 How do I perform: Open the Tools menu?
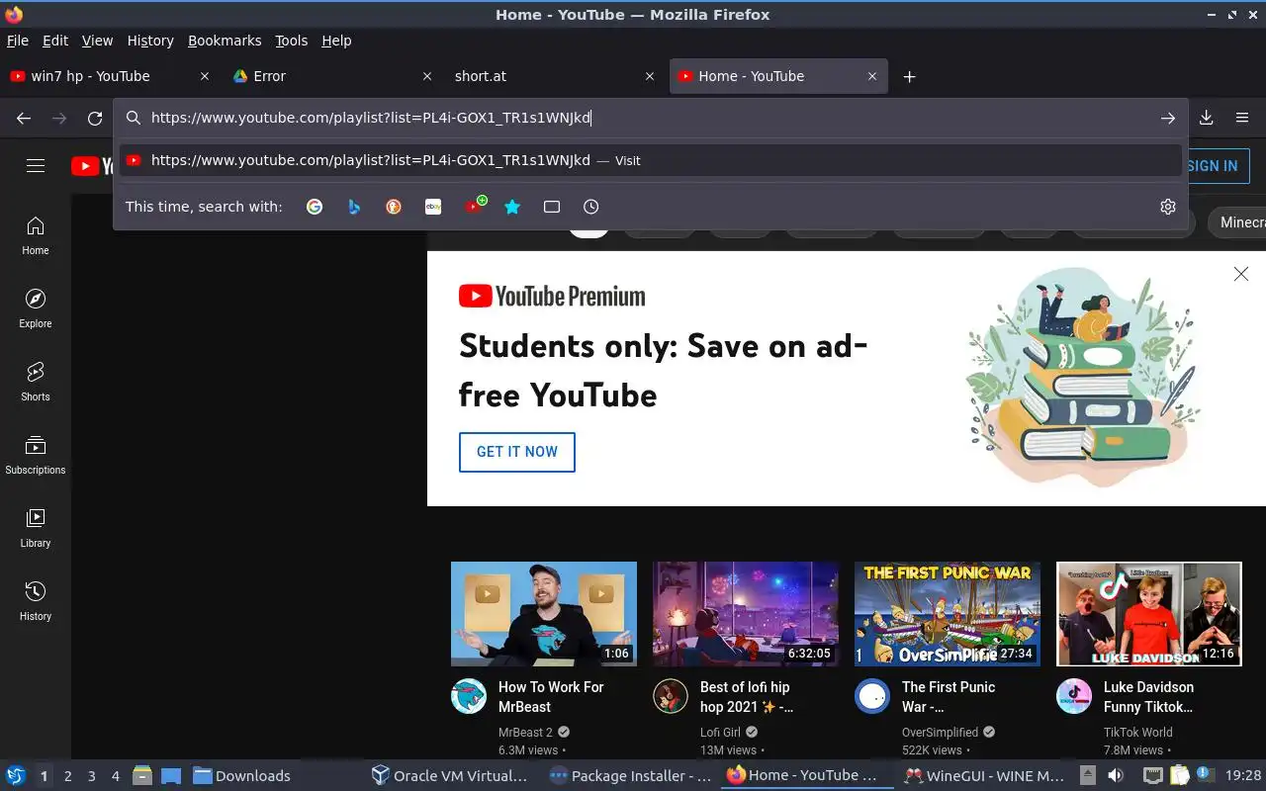292,41
